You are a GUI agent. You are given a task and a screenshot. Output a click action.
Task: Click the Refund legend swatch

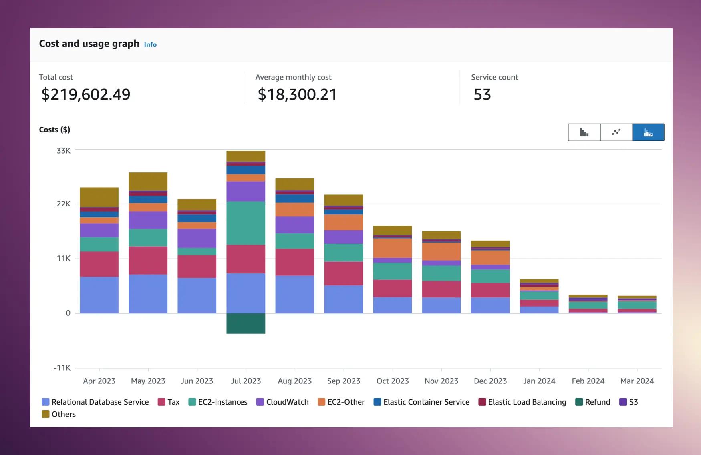579,402
